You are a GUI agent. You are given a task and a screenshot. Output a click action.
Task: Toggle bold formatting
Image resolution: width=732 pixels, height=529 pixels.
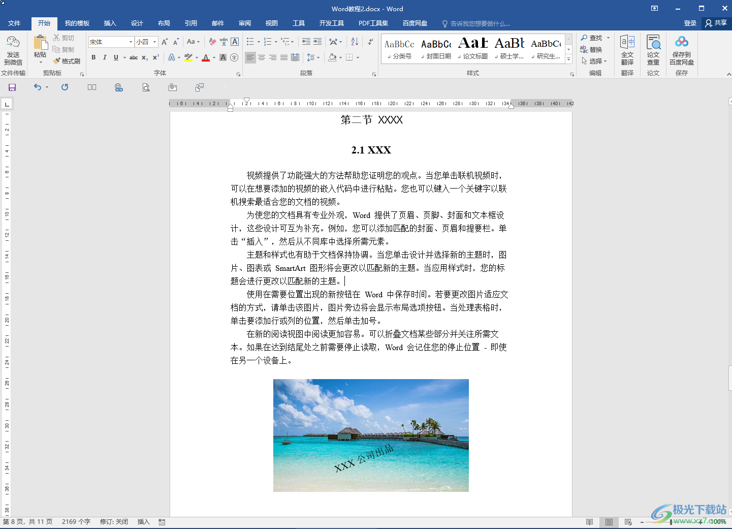click(x=93, y=57)
